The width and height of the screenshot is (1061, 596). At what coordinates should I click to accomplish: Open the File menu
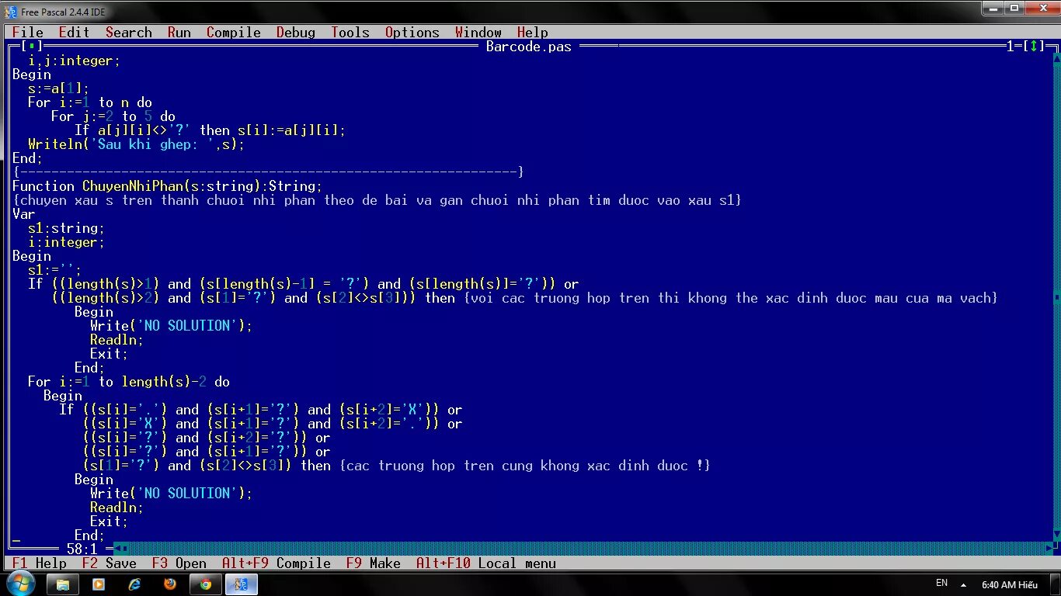pyautogui.click(x=28, y=33)
